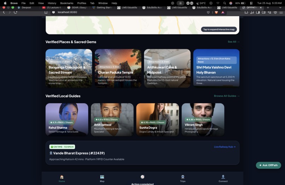Open Ardhkuwari Cave & Midpoint card
The height and width of the screenshot is (185, 285).
(167, 68)
